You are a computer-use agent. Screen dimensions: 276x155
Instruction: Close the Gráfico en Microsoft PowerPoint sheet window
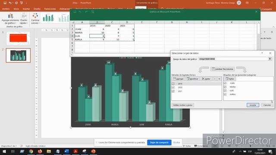pyautogui.click(x=256, y=12)
